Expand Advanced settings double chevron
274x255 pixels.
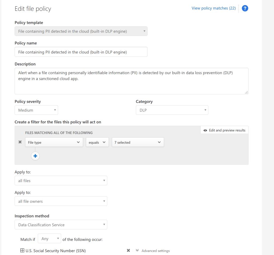(137, 250)
